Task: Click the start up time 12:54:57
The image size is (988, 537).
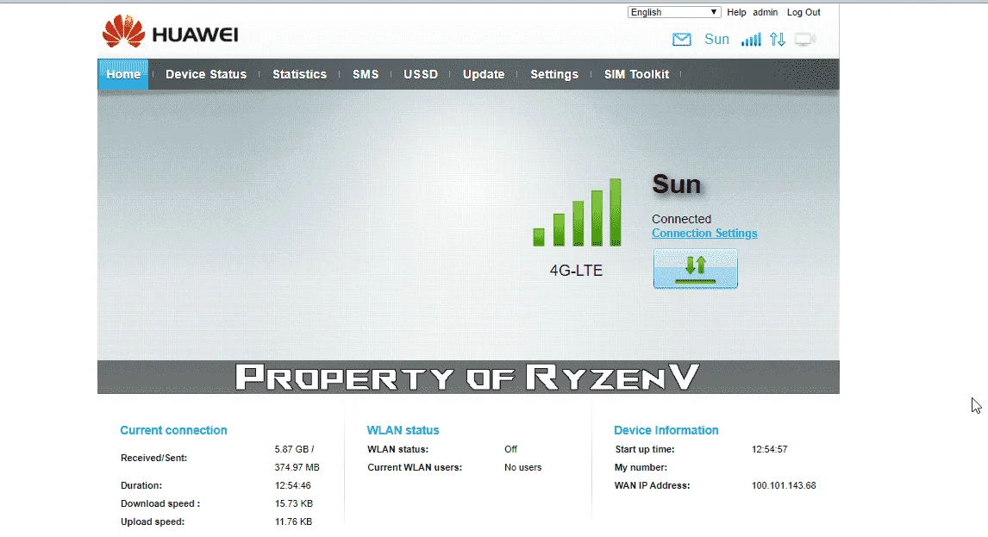Action: coord(769,449)
